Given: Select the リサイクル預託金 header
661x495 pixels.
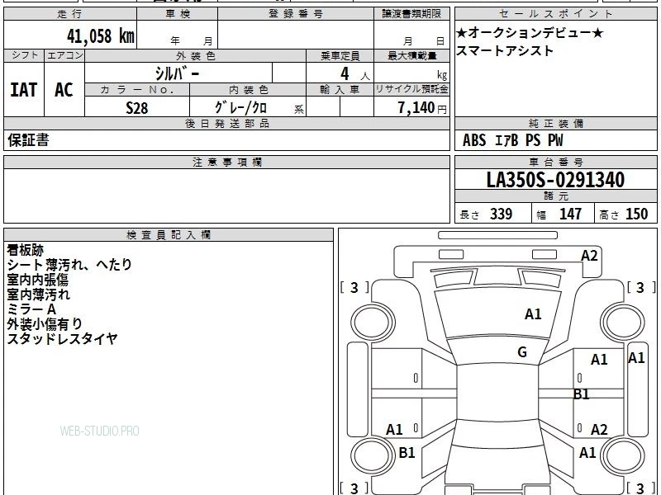Looking at the screenshot, I should coord(411,89).
